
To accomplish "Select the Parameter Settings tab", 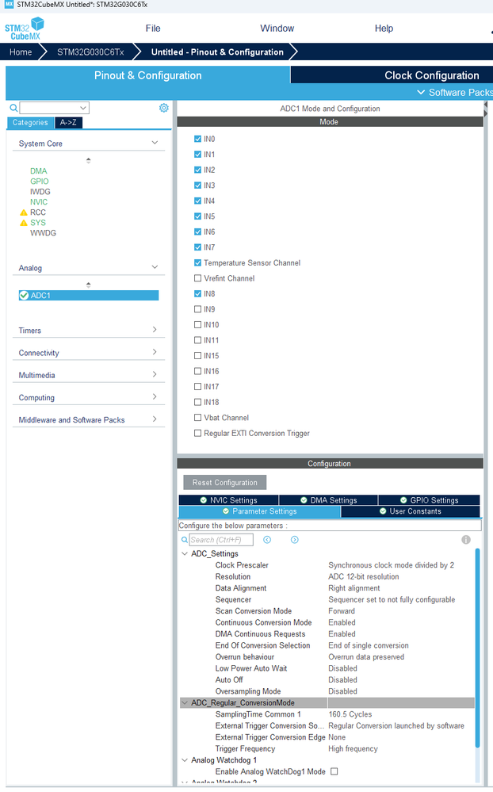I will point(260,511).
